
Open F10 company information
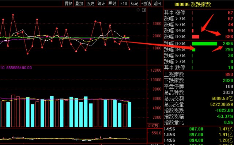(x=124, y=3)
